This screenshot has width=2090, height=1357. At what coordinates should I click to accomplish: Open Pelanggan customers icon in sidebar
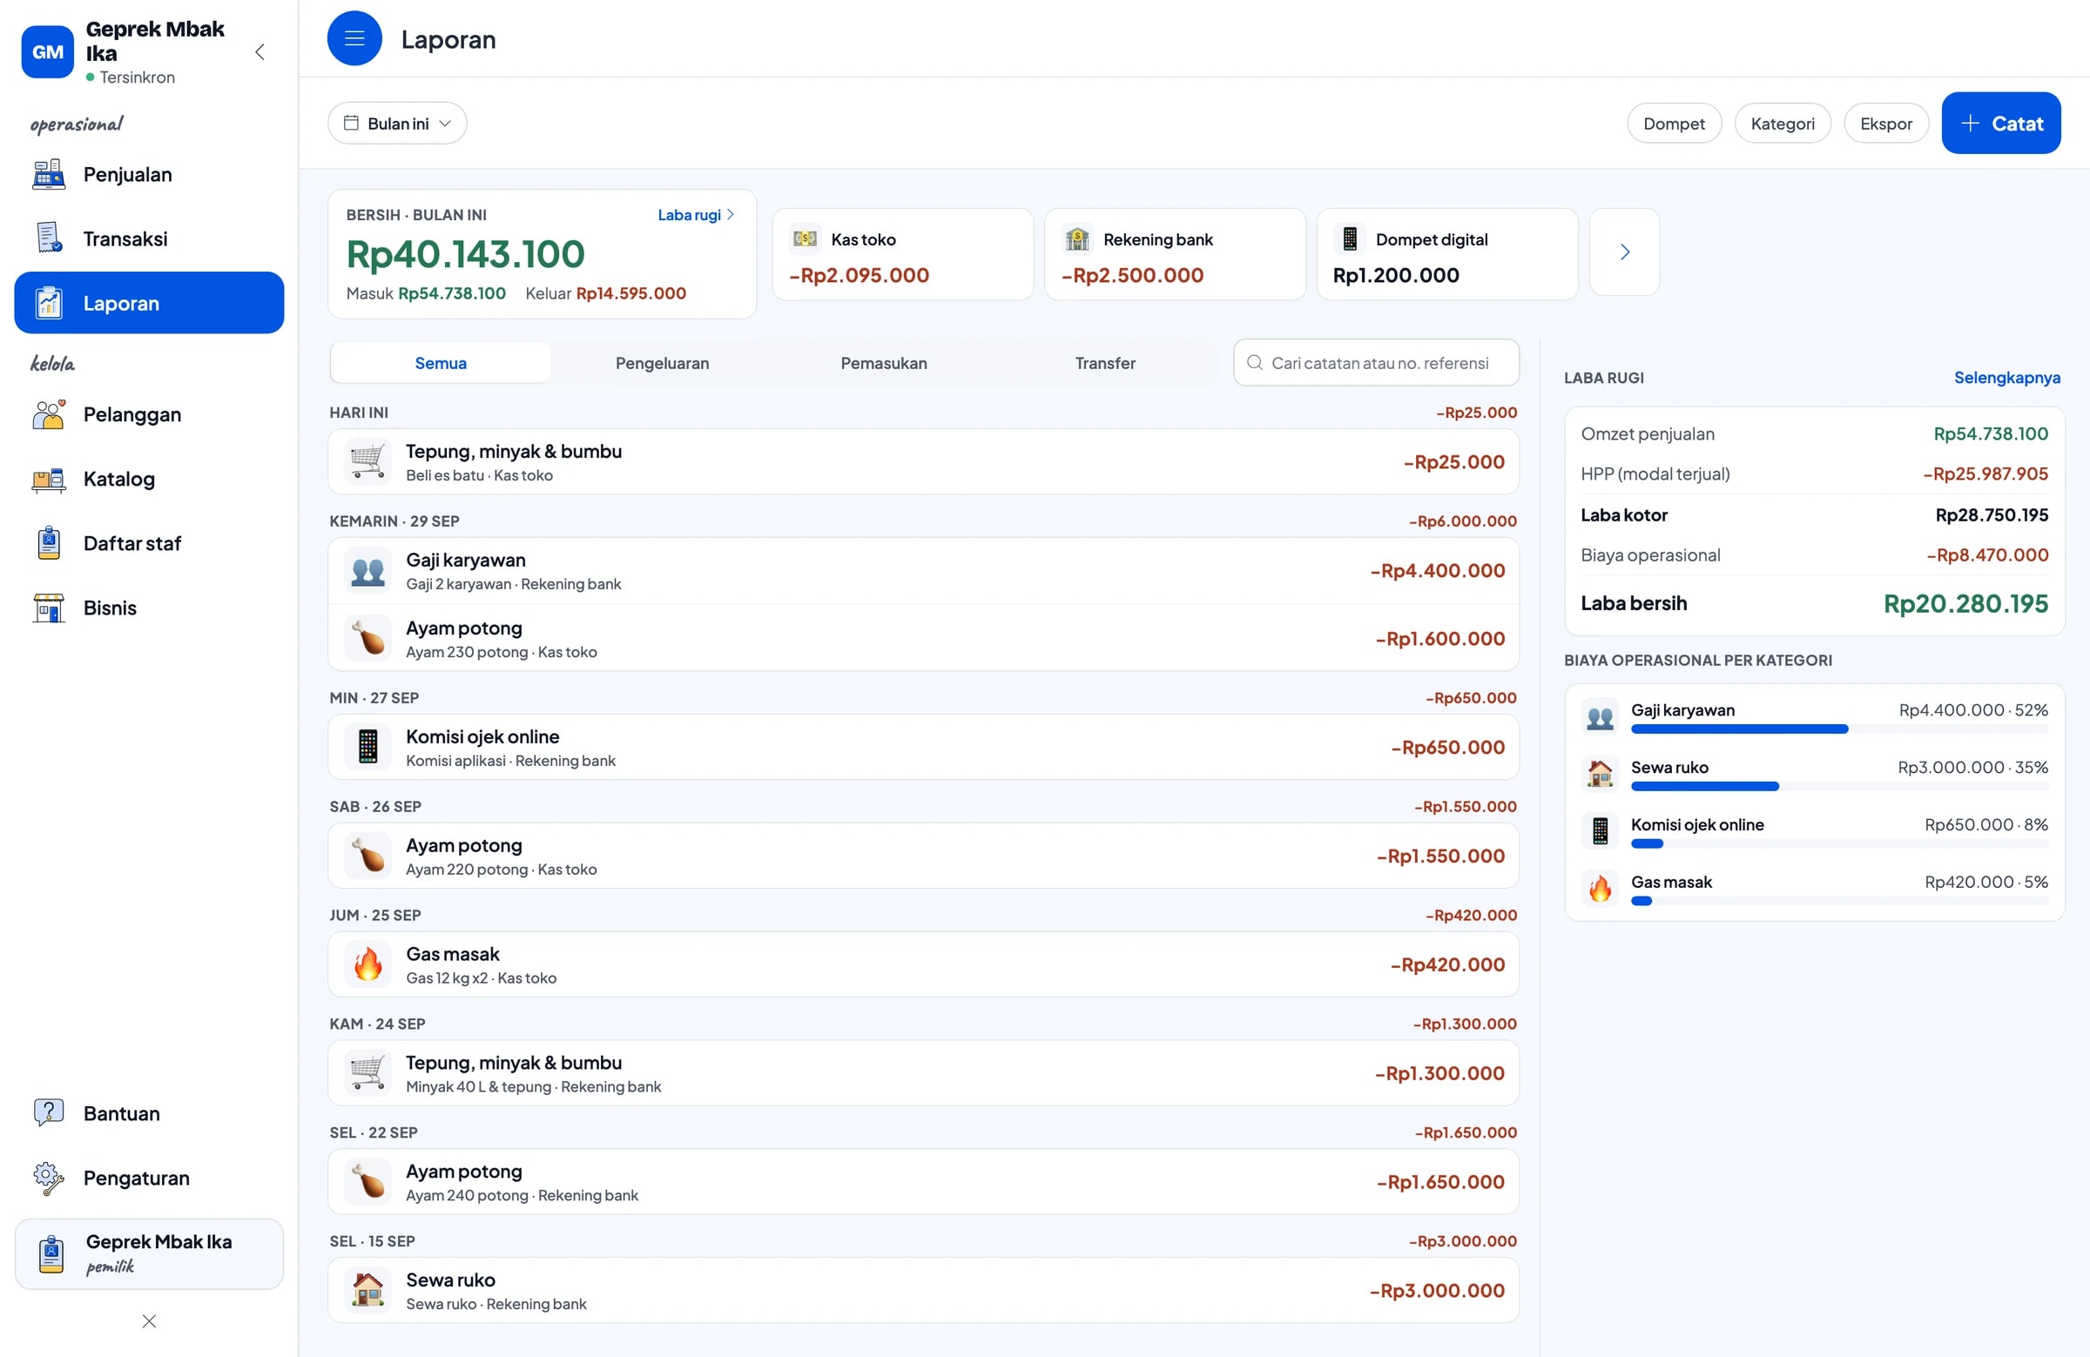[x=48, y=414]
